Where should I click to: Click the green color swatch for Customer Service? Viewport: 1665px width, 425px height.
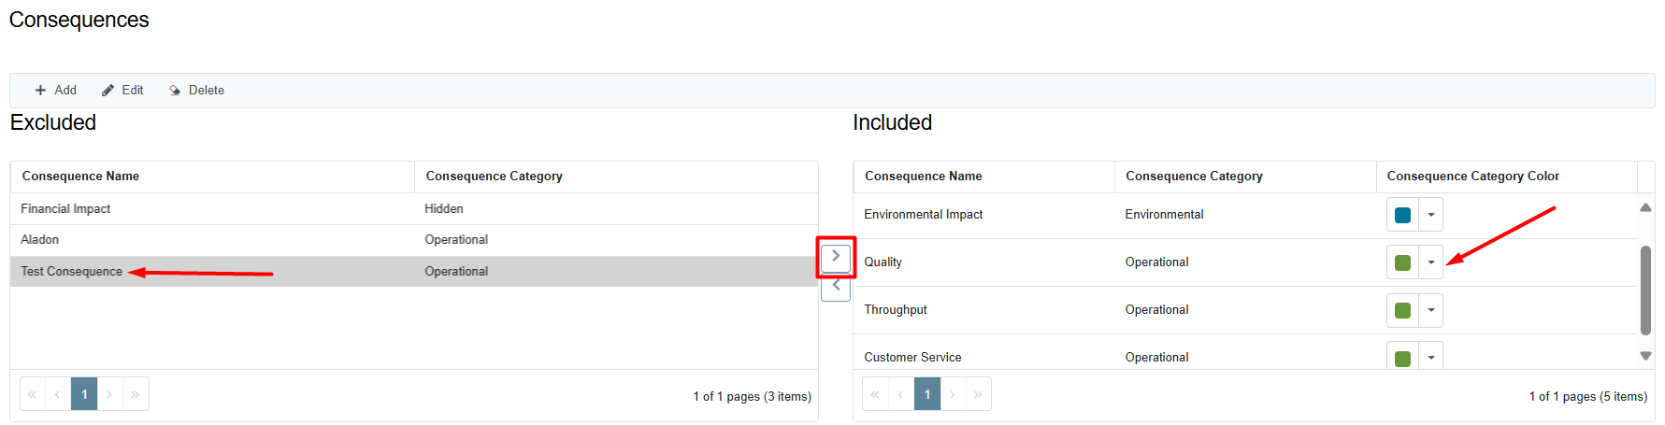click(x=1402, y=359)
